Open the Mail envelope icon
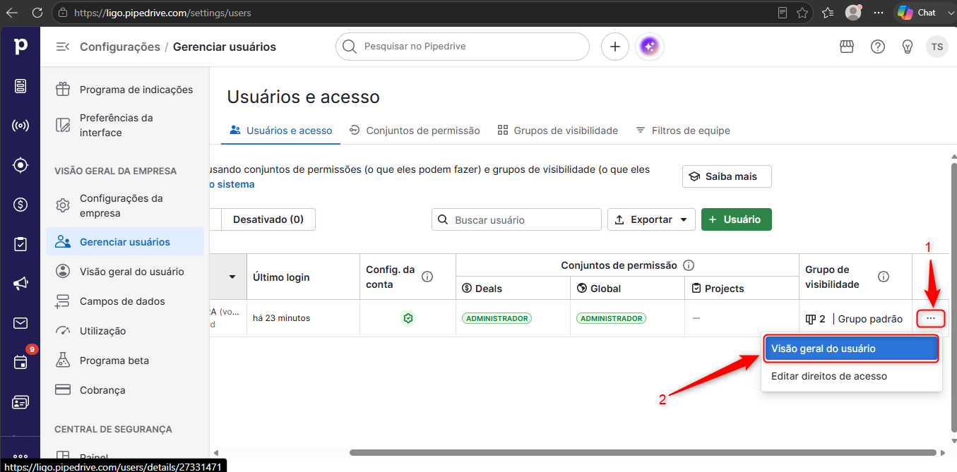The image size is (957, 472). (x=20, y=323)
